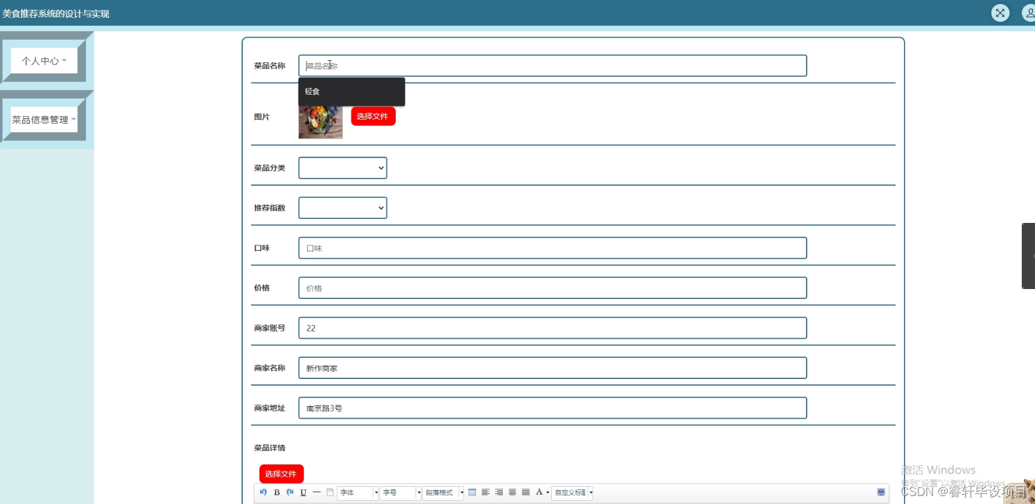The height and width of the screenshot is (504, 1035).
Task: Click the undo icon in the editor toolbar
Action: 263,492
